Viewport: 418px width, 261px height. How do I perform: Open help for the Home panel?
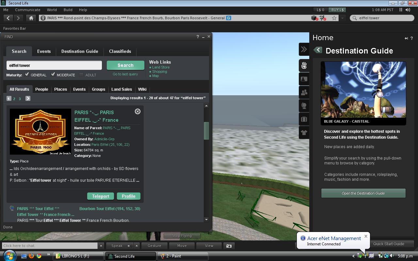click(412, 38)
